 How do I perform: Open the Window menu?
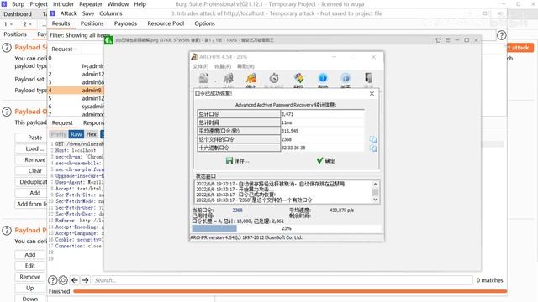(118, 4)
